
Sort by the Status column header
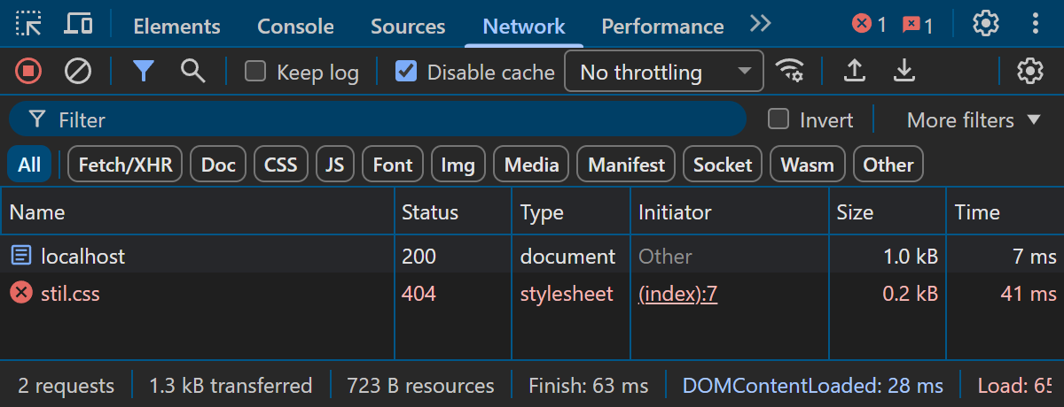453,212
